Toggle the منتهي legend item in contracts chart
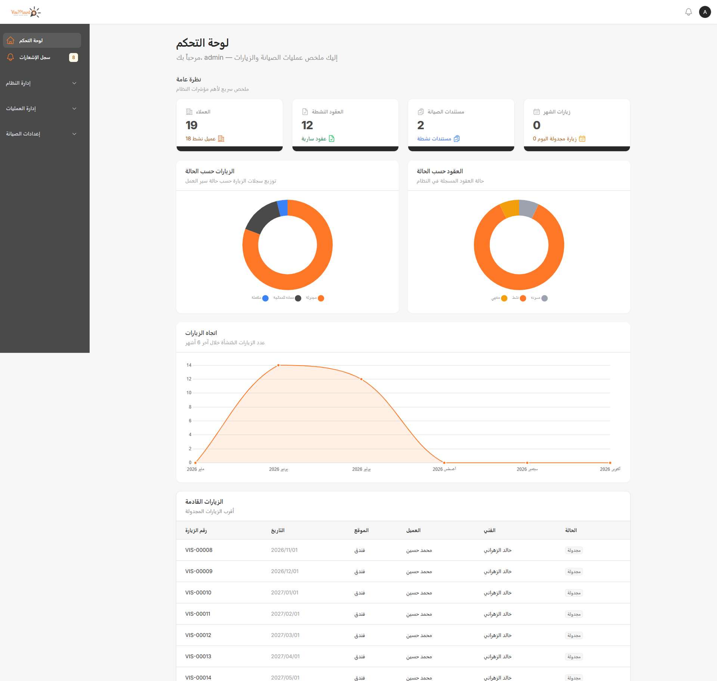Image resolution: width=717 pixels, height=681 pixels. point(499,298)
